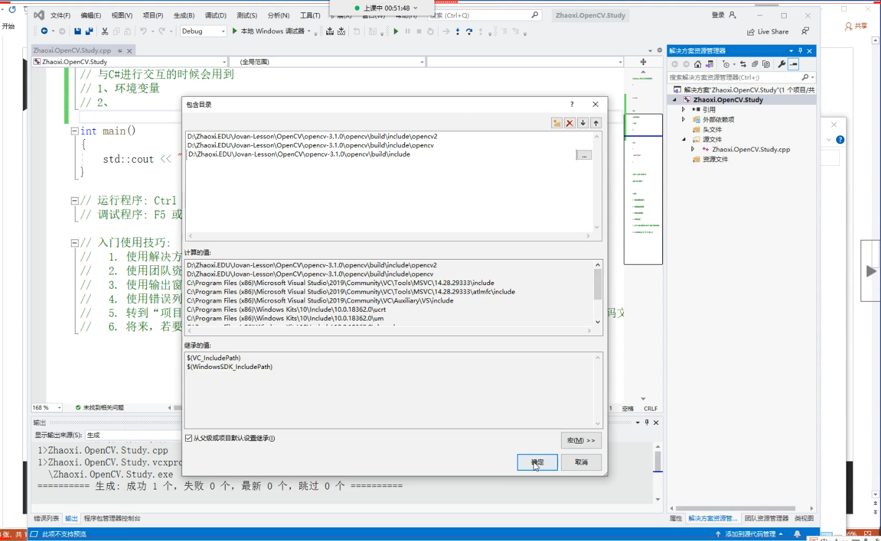Collapse the 源文件 folder node
The image size is (881, 541).
click(683, 139)
